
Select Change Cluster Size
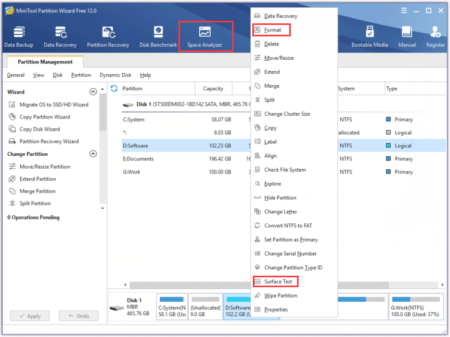point(294,114)
